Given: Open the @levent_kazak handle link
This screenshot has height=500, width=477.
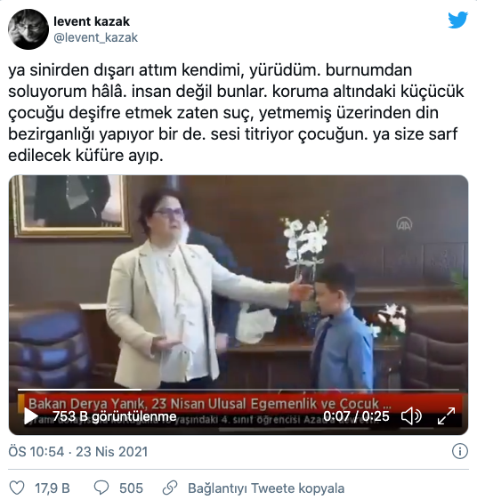Looking at the screenshot, I should click(95, 37).
